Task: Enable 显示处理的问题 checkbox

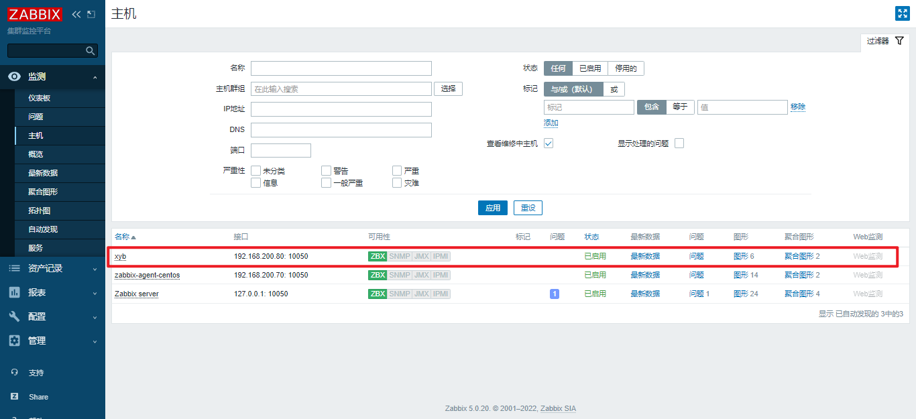Action: pos(679,143)
